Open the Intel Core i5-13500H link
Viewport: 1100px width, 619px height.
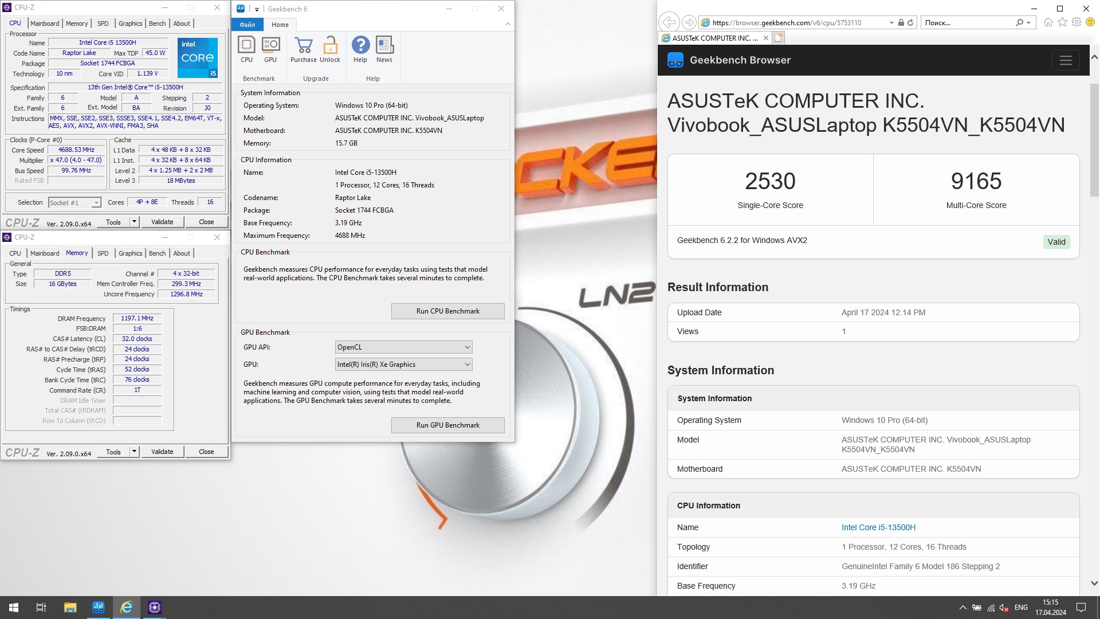878,527
